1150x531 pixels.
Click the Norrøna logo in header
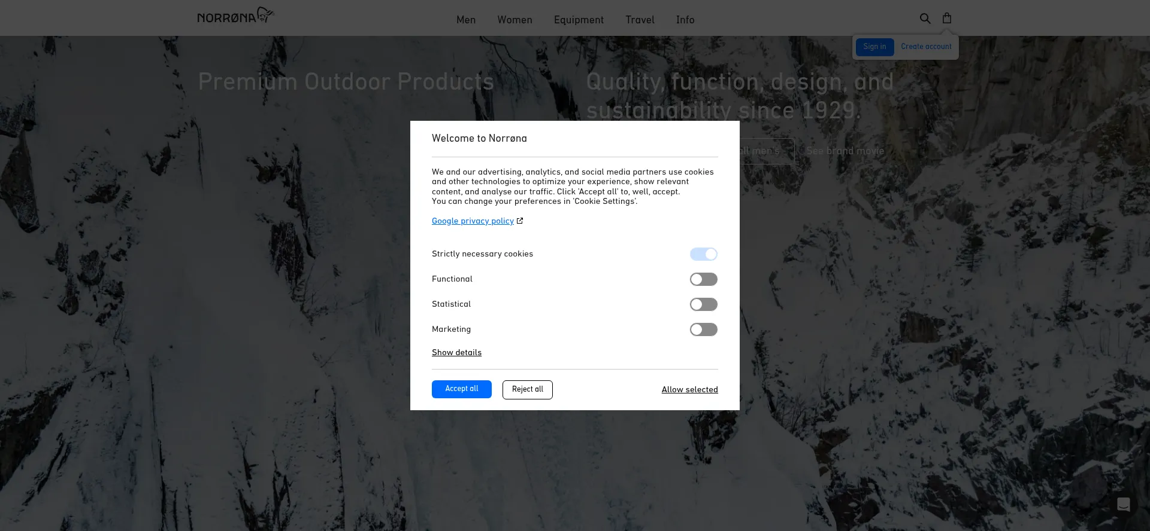pyautogui.click(x=235, y=16)
